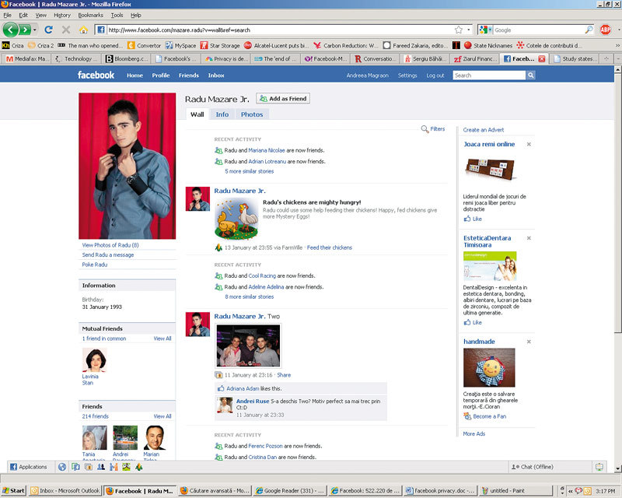Viewport: 622px width, 498px height.
Task: Open Adblock Plus (ABP) toolbar icon
Action: pyautogui.click(x=605, y=30)
